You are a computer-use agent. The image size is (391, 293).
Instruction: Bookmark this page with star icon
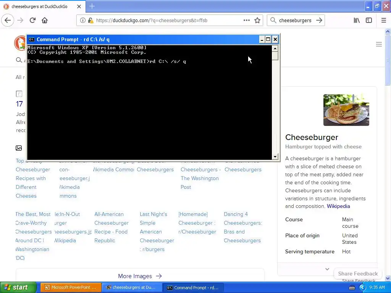[x=257, y=21]
